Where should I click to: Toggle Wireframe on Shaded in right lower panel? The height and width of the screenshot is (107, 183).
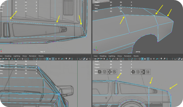(x=148, y=59)
